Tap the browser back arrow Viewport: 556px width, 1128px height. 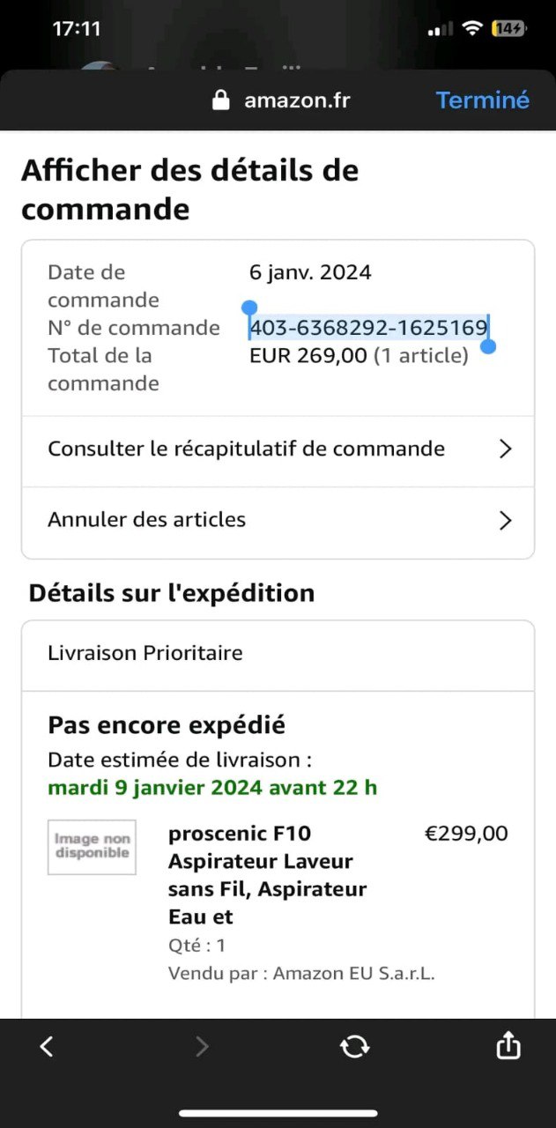(x=47, y=1046)
